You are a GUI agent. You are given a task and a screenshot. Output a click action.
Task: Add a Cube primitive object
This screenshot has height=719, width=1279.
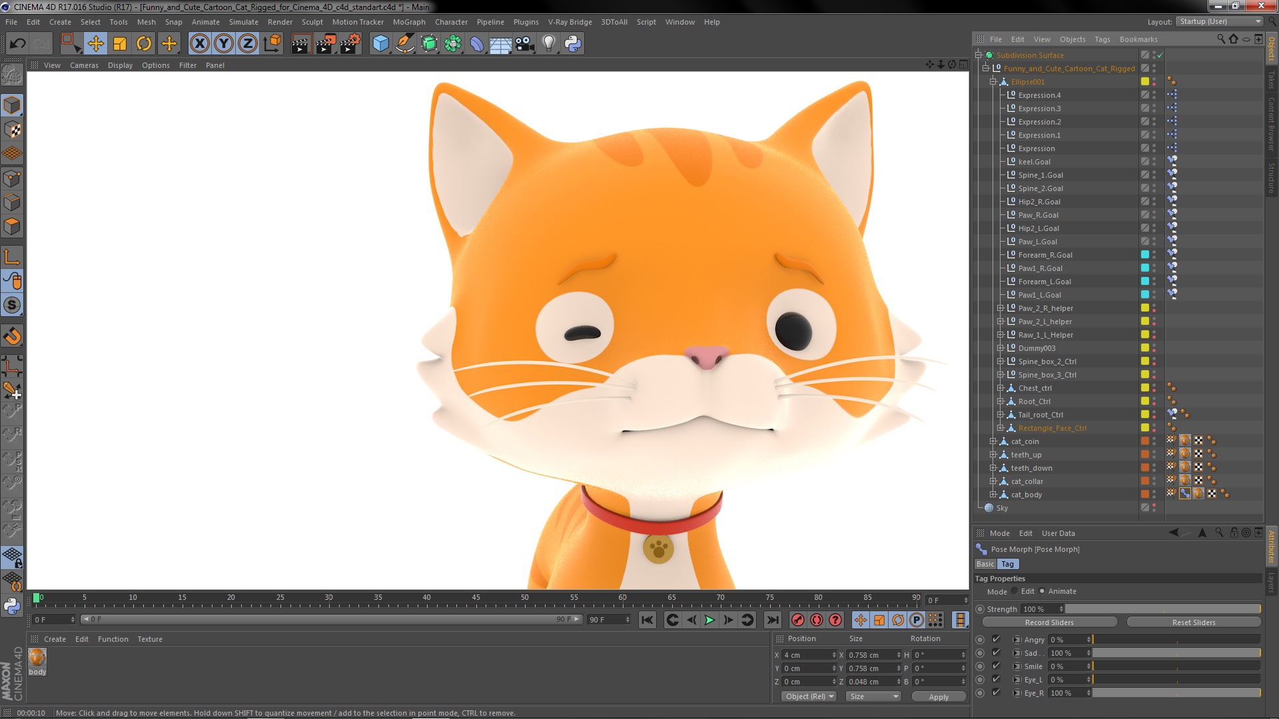(x=380, y=44)
